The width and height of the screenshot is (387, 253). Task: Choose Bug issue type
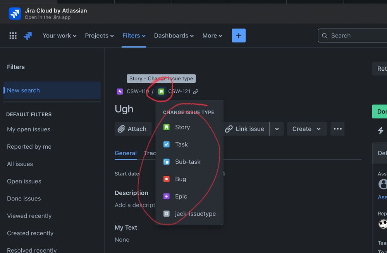coord(189,179)
